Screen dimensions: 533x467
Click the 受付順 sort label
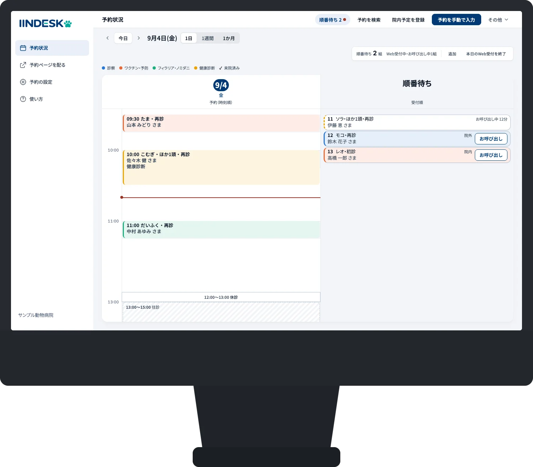417,103
